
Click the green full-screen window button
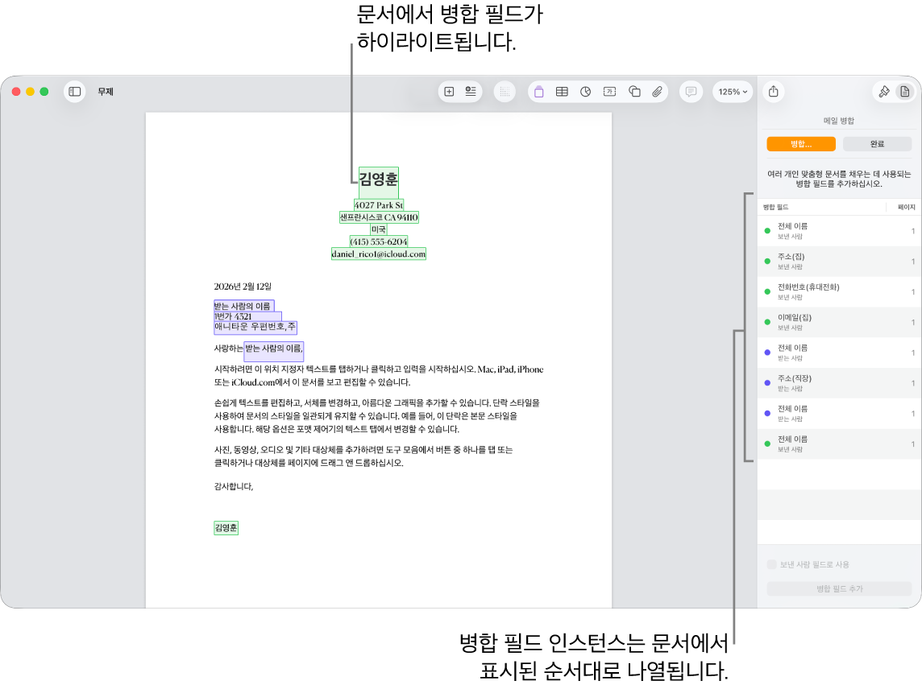pyautogui.click(x=44, y=92)
